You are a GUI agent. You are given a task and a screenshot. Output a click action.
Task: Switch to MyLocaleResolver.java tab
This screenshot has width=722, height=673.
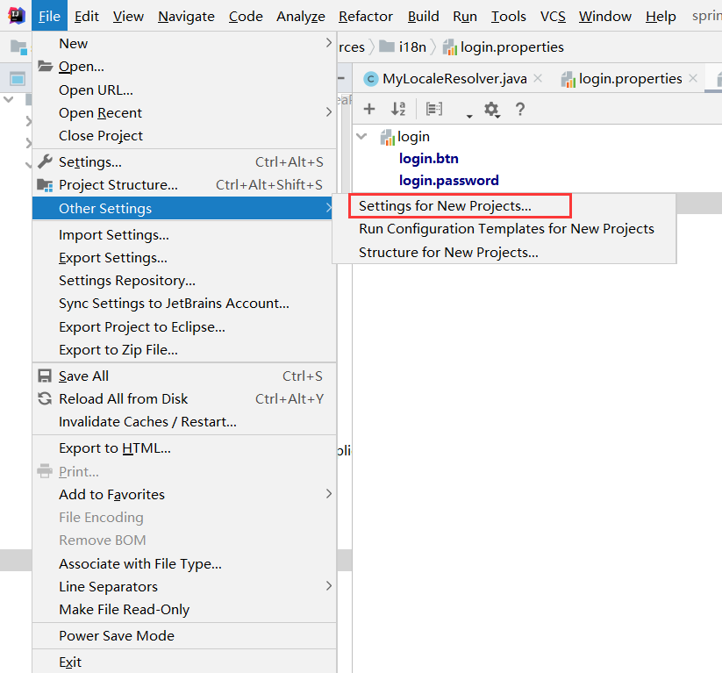(454, 79)
